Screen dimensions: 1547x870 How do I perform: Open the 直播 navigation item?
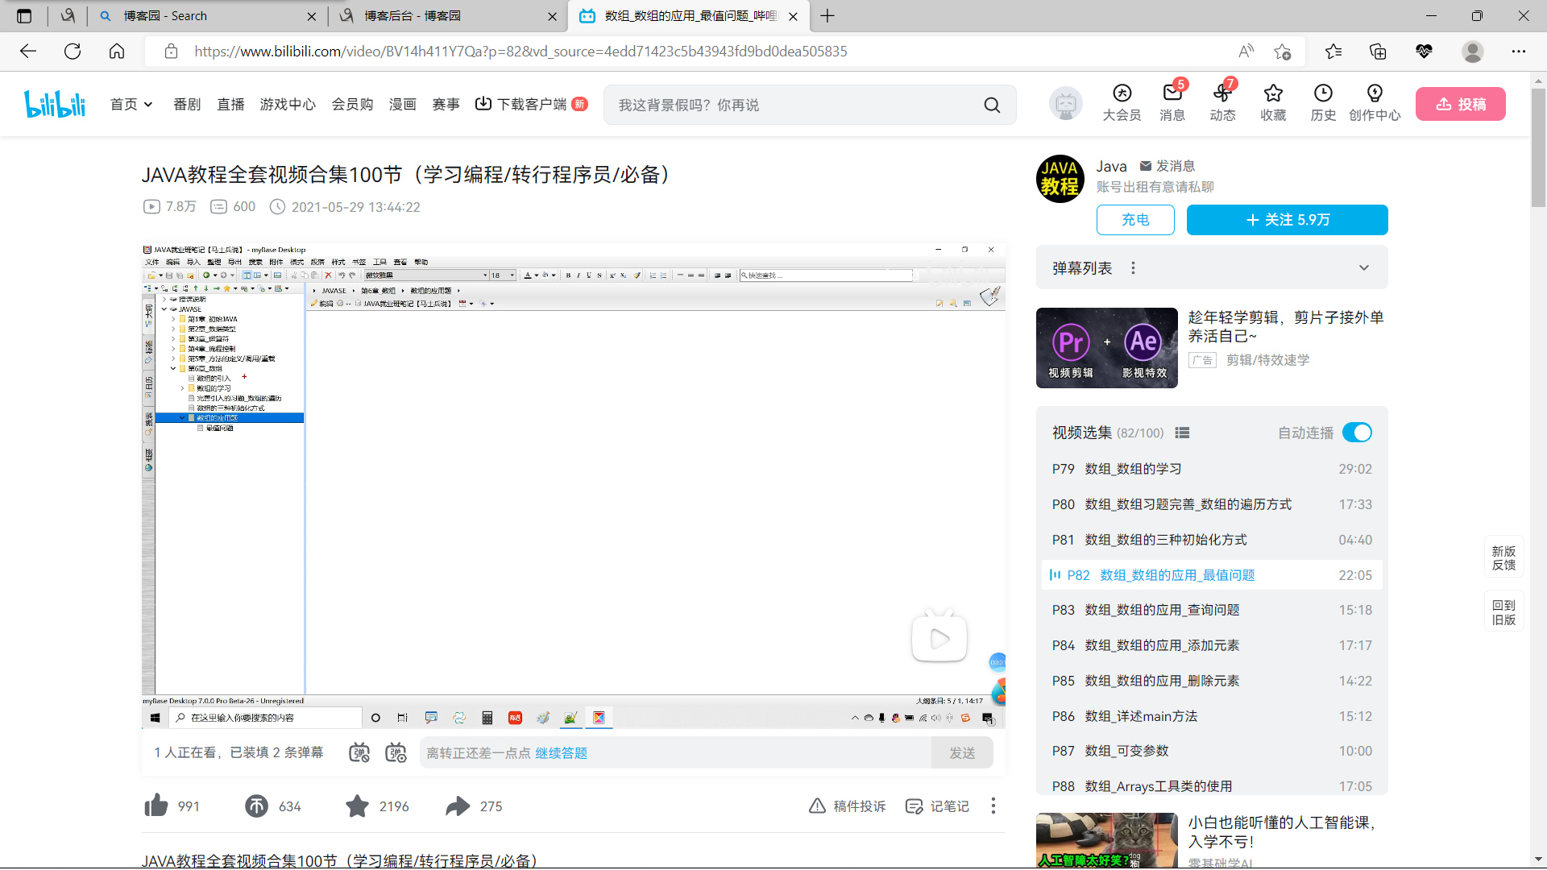pos(230,105)
